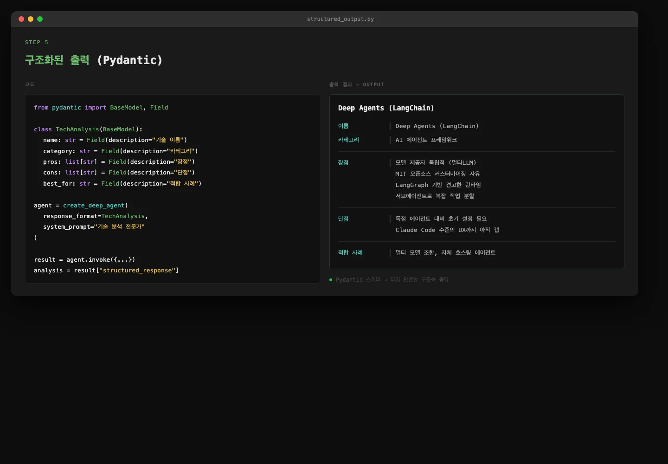Select the 카테고리 field label

point(348,140)
